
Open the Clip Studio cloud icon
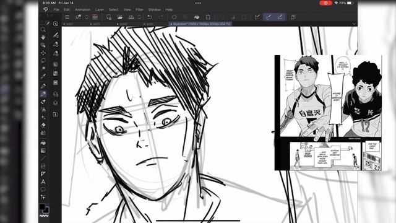[x=95, y=17]
